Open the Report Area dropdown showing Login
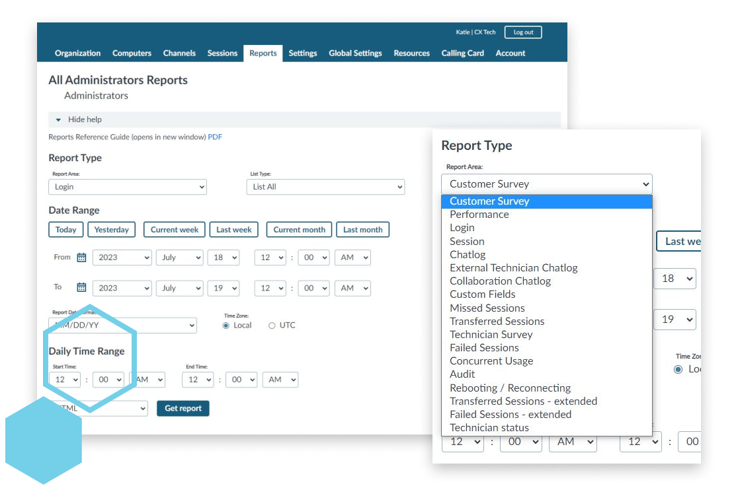 (128, 187)
